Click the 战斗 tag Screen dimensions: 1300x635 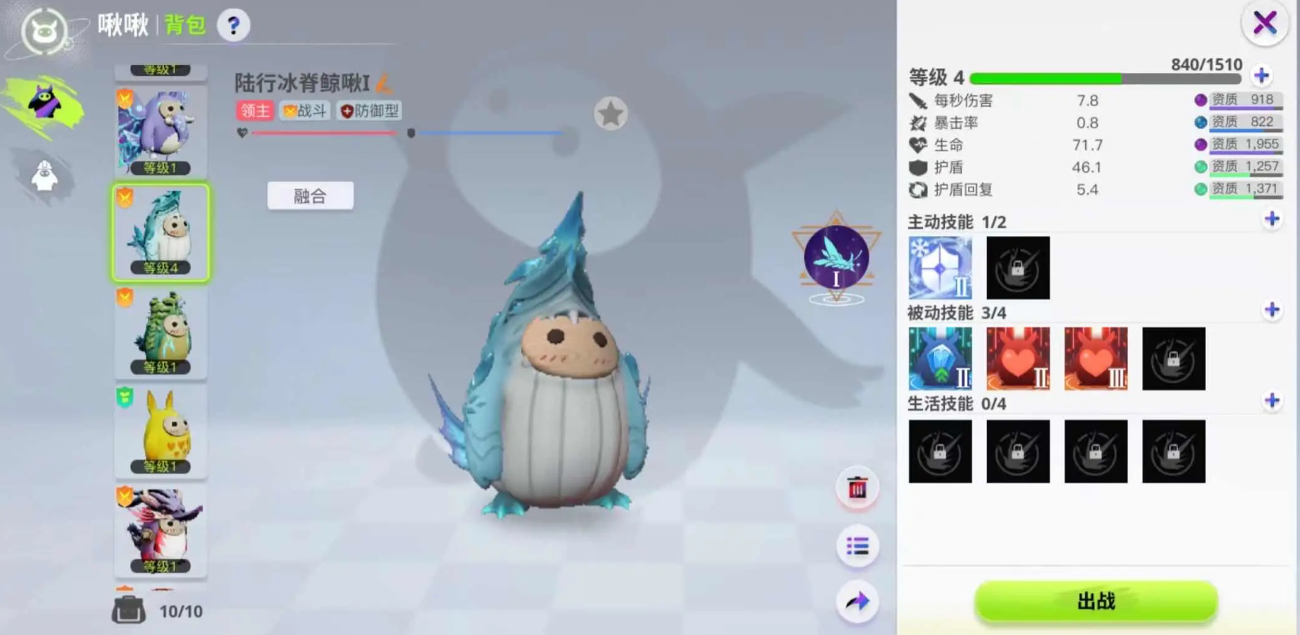(305, 111)
